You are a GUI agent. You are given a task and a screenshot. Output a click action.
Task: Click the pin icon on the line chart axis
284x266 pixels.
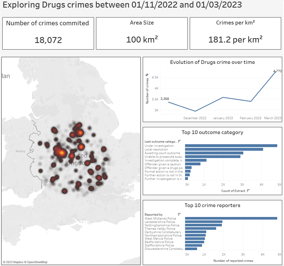point(147,75)
